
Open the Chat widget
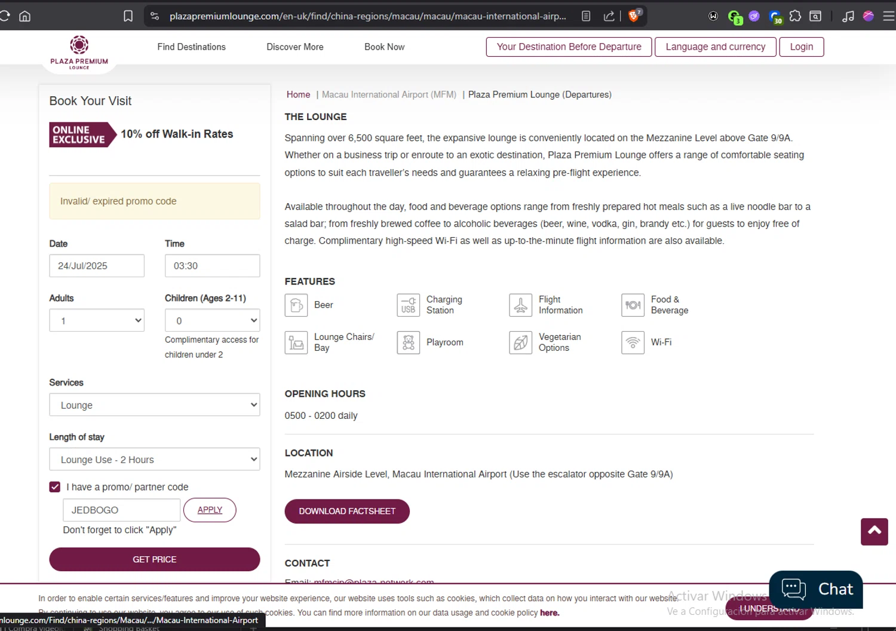pos(816,589)
